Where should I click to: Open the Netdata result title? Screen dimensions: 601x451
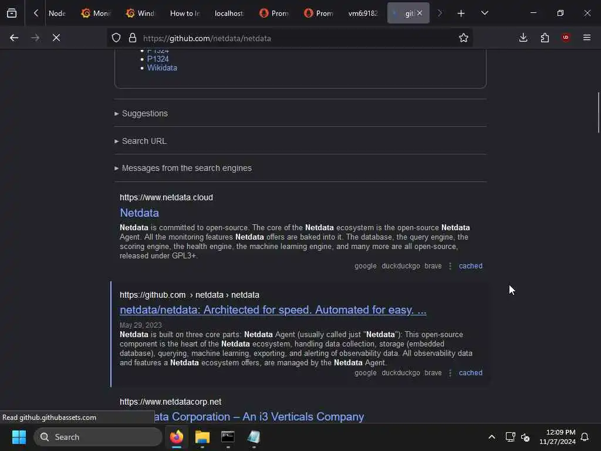pos(140,213)
